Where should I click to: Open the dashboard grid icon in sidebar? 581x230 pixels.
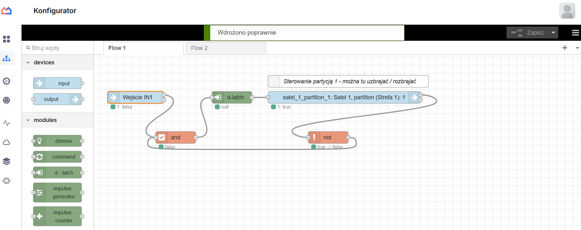6,39
